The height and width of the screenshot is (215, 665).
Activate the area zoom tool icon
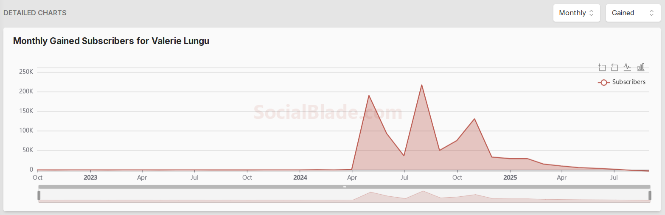click(x=602, y=67)
